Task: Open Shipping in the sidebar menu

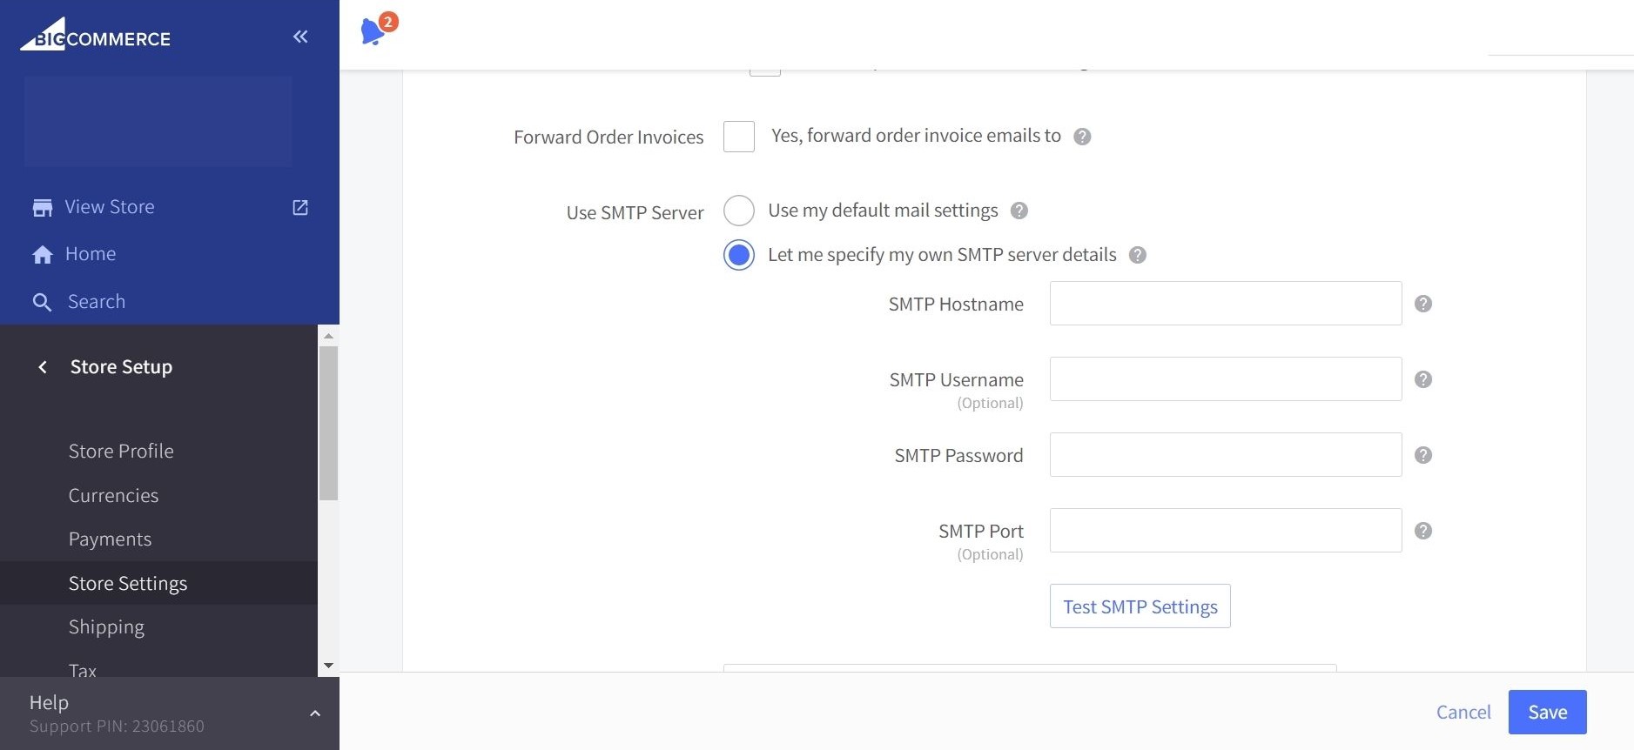Action: (x=106, y=627)
